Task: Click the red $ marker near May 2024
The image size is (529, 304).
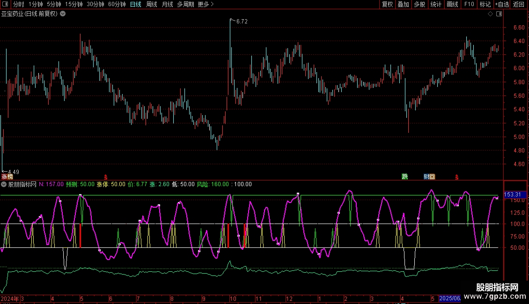Action: [x=106, y=177]
